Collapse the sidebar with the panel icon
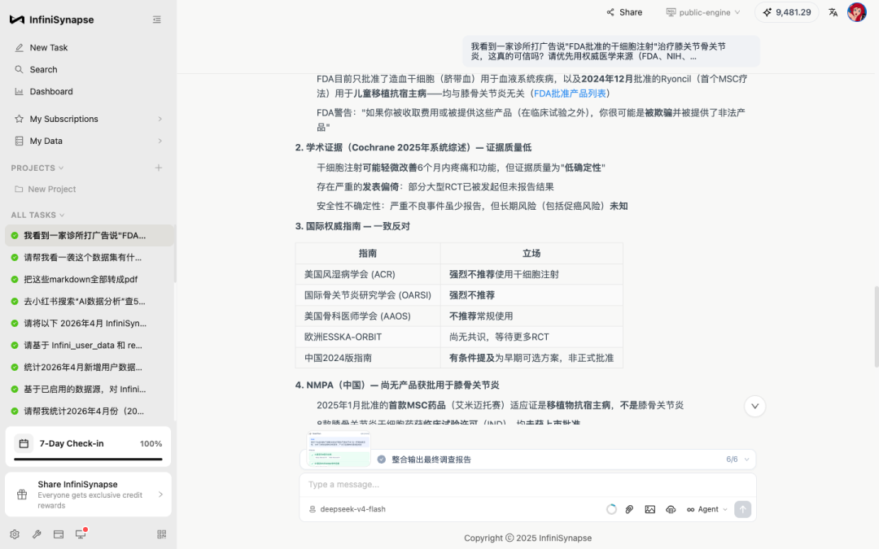This screenshot has width=879, height=549. (157, 20)
